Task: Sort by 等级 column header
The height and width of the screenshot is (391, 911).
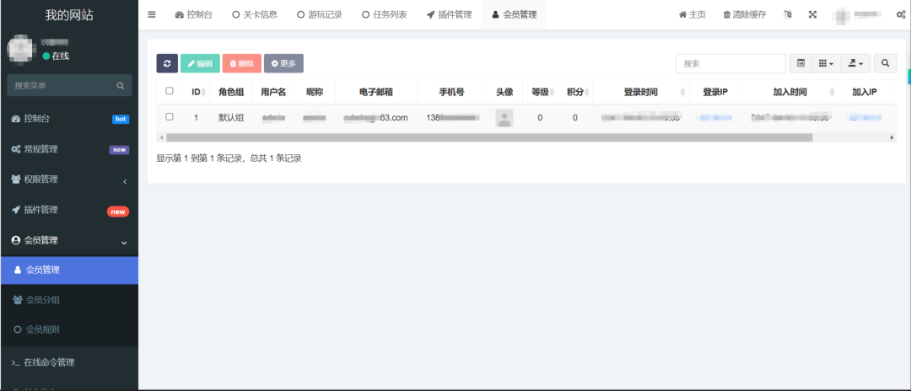Action: [x=540, y=92]
